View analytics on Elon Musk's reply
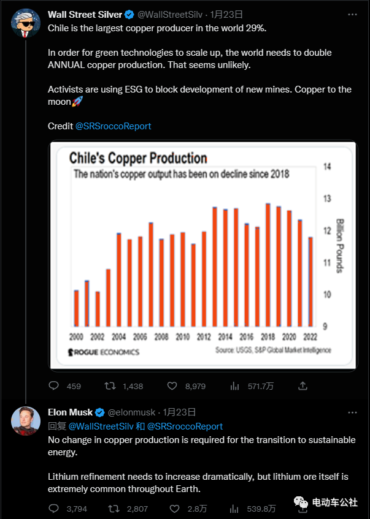This screenshot has height=519, width=370. click(234, 508)
